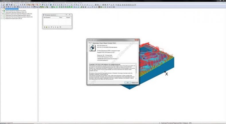
Task: Open the Файл menu
Action: [3, 3]
